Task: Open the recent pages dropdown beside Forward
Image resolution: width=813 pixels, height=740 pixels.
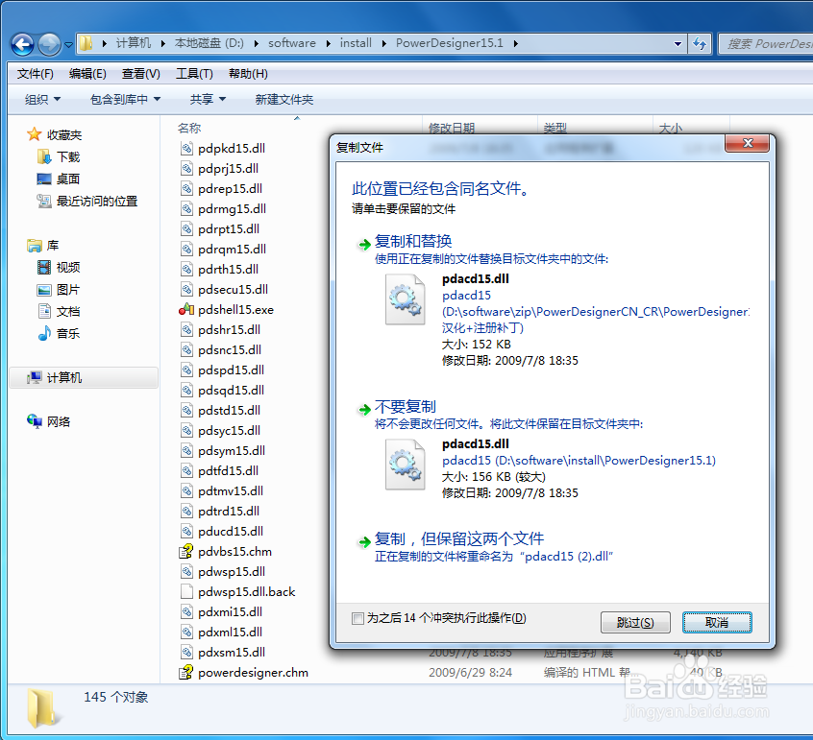Action: click(x=68, y=45)
